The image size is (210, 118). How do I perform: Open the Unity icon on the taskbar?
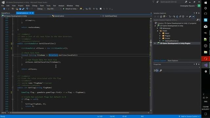[206, 71]
